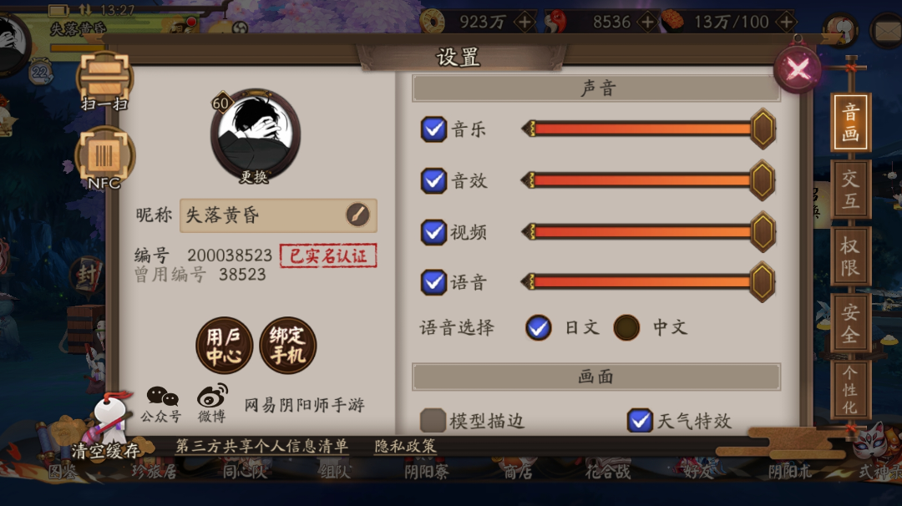Click the 音效 volume slider handle

click(x=763, y=180)
